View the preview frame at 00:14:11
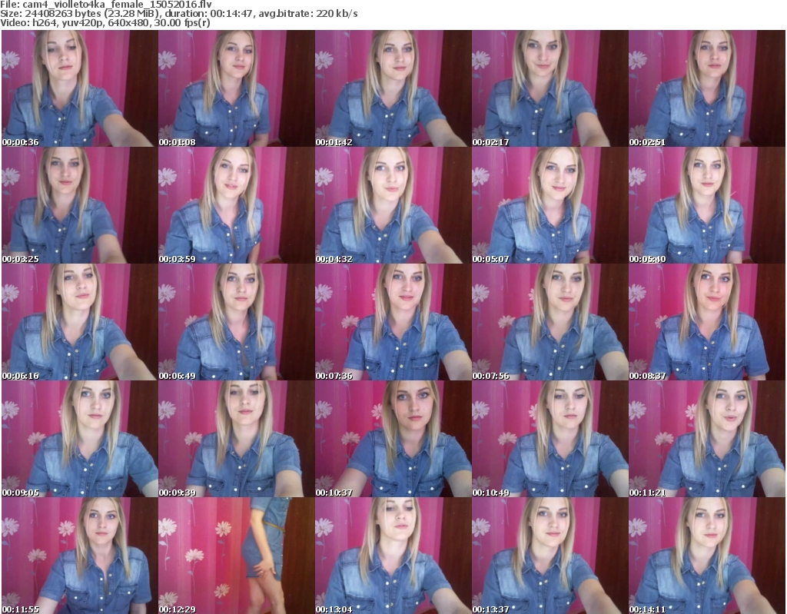 pyautogui.click(x=707, y=556)
